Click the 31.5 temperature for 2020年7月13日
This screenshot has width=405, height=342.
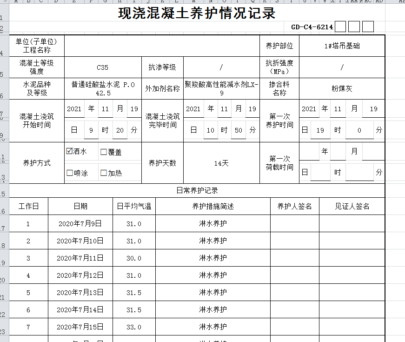pos(134,293)
